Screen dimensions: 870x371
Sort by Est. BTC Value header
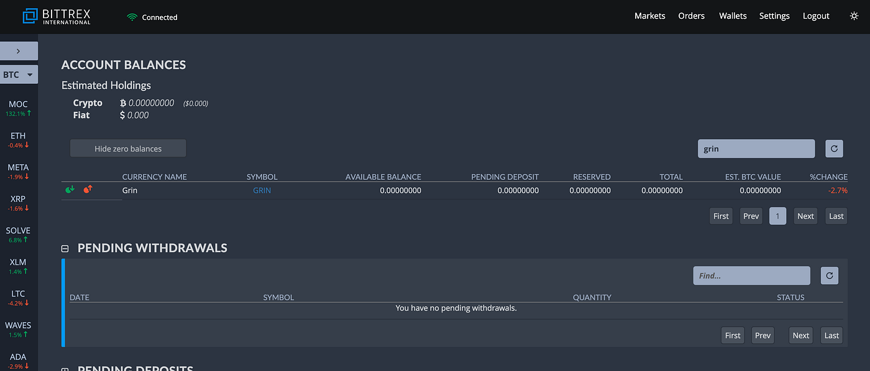(x=753, y=176)
